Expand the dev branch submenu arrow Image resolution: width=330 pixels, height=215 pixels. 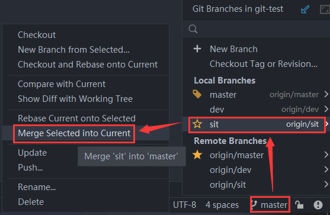(x=326, y=109)
